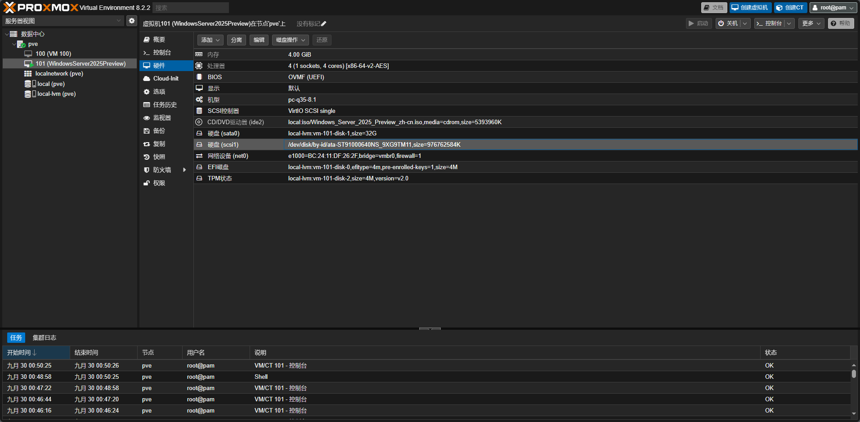Open the 添加 add hardware dropdown
This screenshot has height=422, width=860.
210,40
